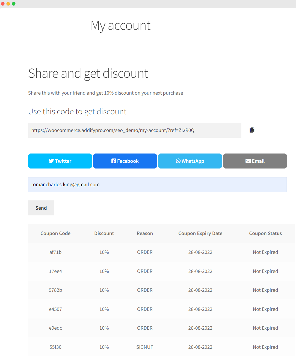The image size is (296, 361).
Task: Select coupon code 17ee4
Action: pyautogui.click(x=55, y=271)
